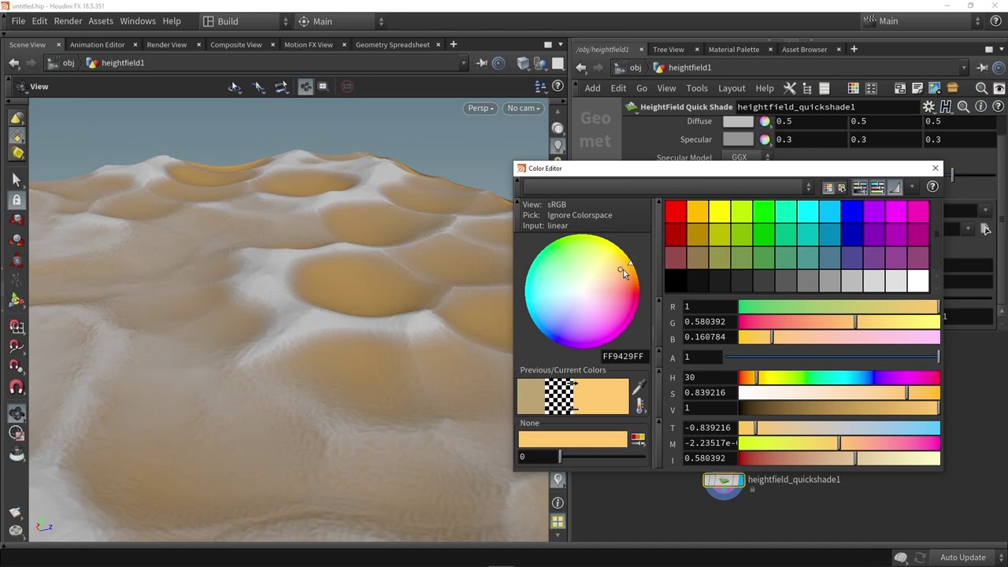Viewport: 1008px width, 567px height.
Task: Click the Diffuse gray color swatch
Action: pyautogui.click(x=738, y=121)
